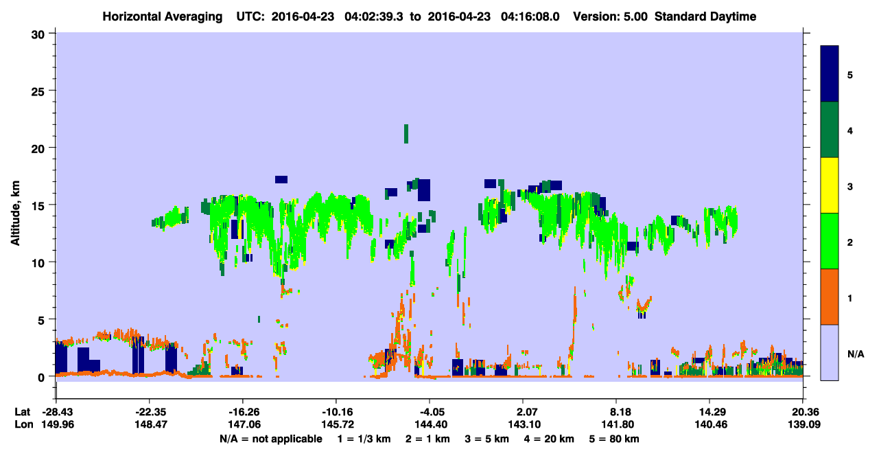
Task: Click the yellow colorbar segment labeled 3
Action: tap(830, 185)
